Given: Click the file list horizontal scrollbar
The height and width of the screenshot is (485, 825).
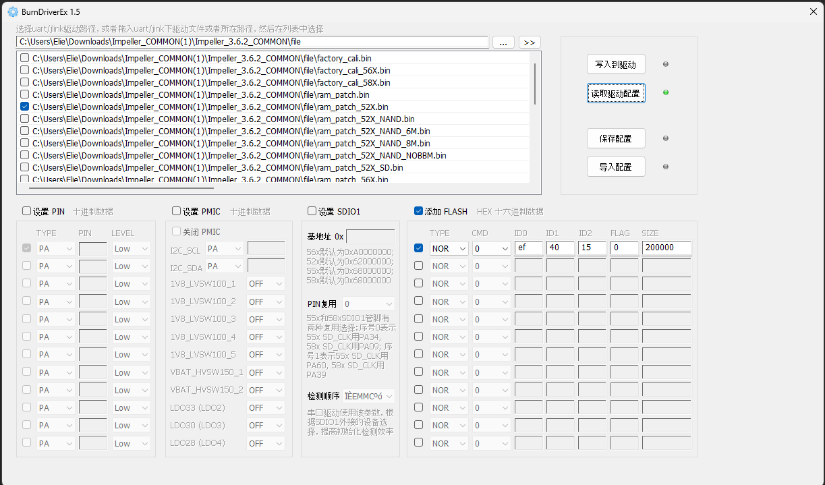Looking at the screenshot, I should [121, 188].
